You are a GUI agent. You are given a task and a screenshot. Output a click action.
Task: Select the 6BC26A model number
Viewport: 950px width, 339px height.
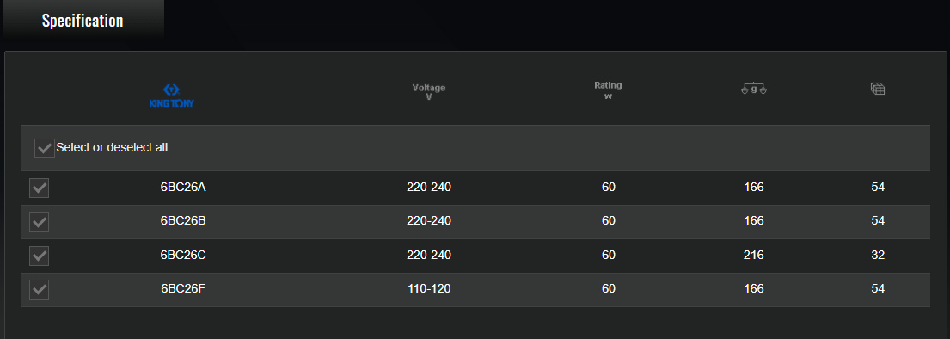[x=184, y=188]
